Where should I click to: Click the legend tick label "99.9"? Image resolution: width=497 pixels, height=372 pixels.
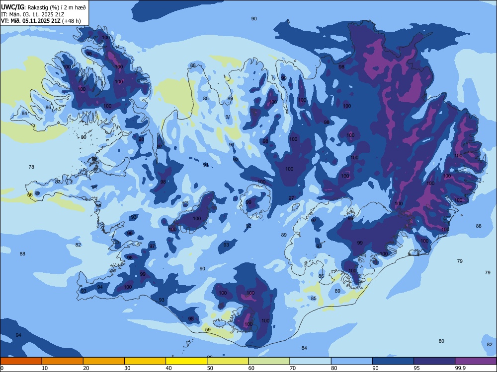pyautogui.click(x=460, y=368)
